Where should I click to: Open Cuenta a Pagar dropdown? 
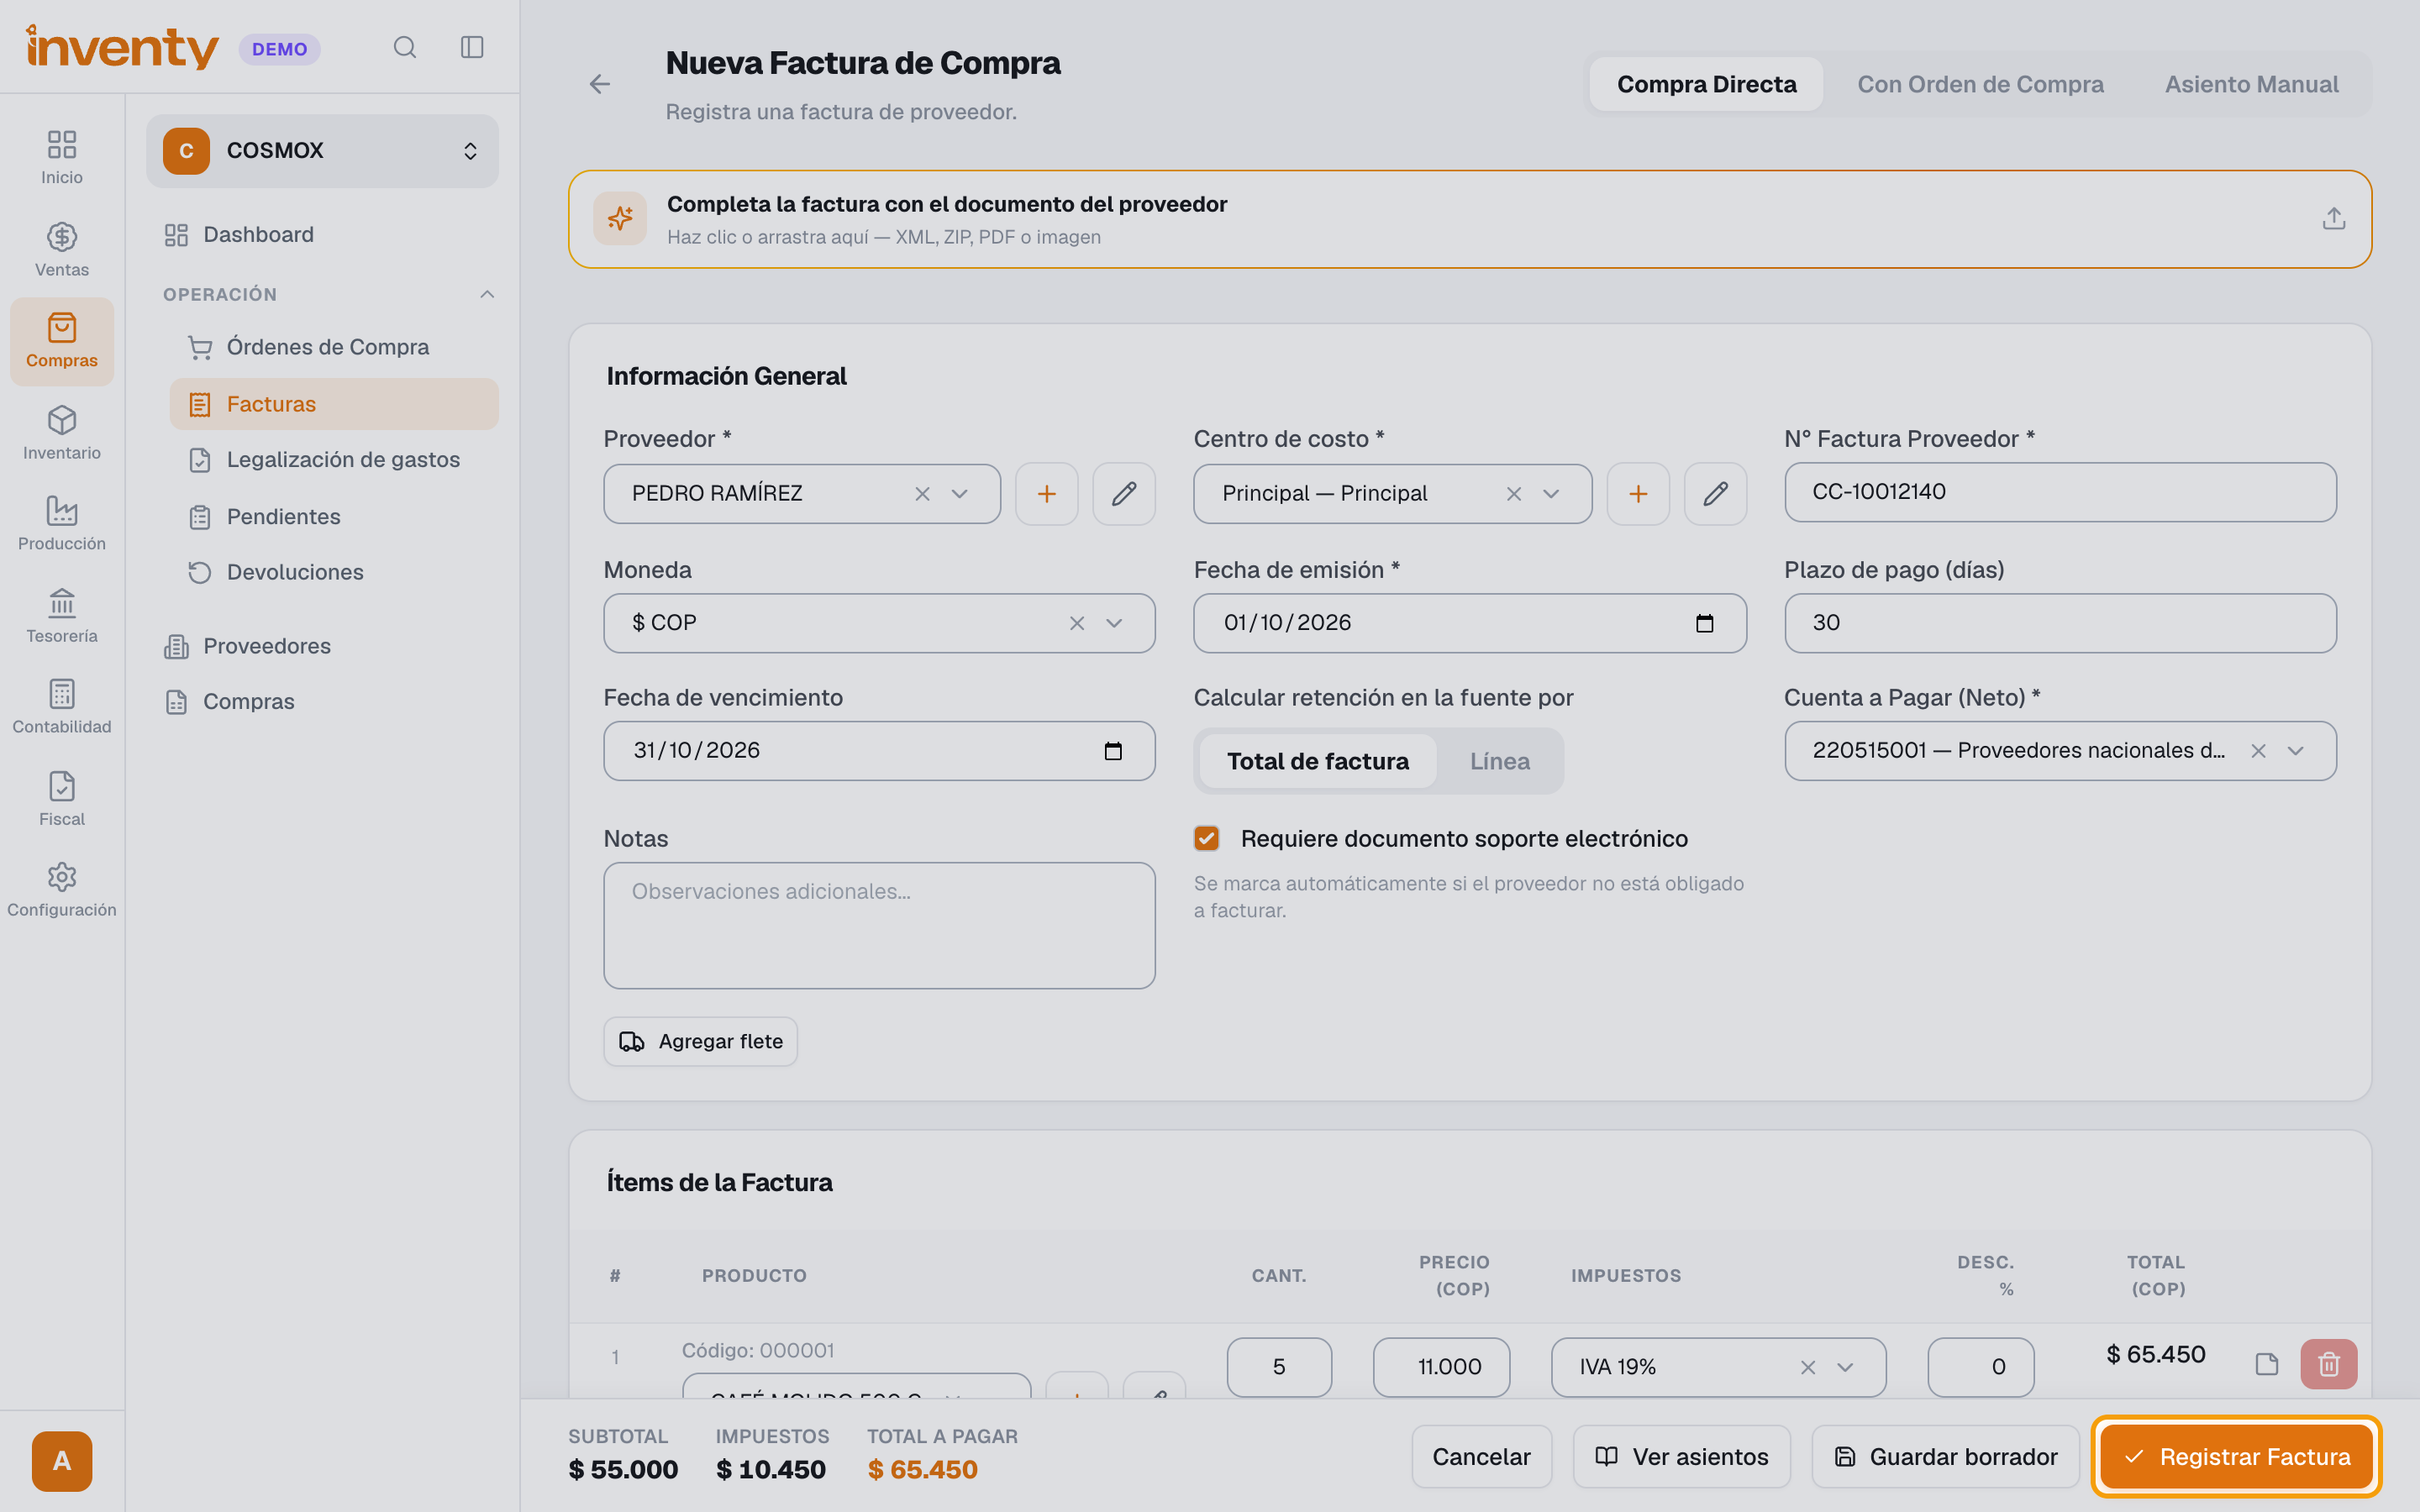[x=2295, y=751]
